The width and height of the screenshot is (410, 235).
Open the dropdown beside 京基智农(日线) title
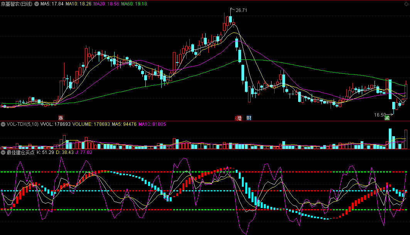(37, 4)
